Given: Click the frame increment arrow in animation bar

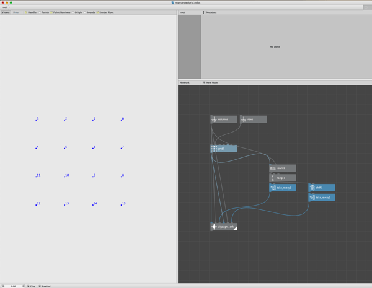Looking at the screenshot, I should pos(24,286).
